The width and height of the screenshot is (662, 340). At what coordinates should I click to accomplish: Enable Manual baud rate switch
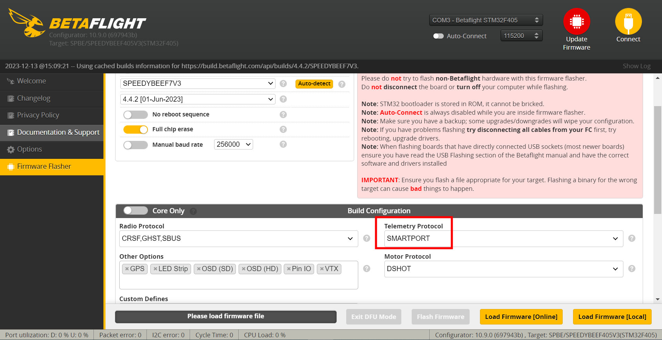[x=136, y=145]
